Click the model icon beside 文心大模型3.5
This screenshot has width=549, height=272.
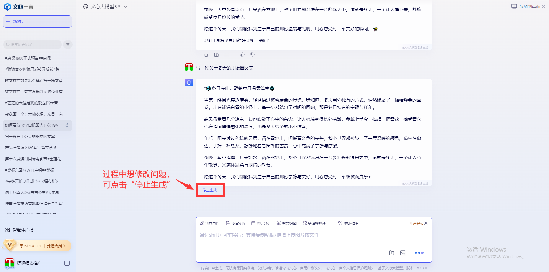(x=86, y=6)
